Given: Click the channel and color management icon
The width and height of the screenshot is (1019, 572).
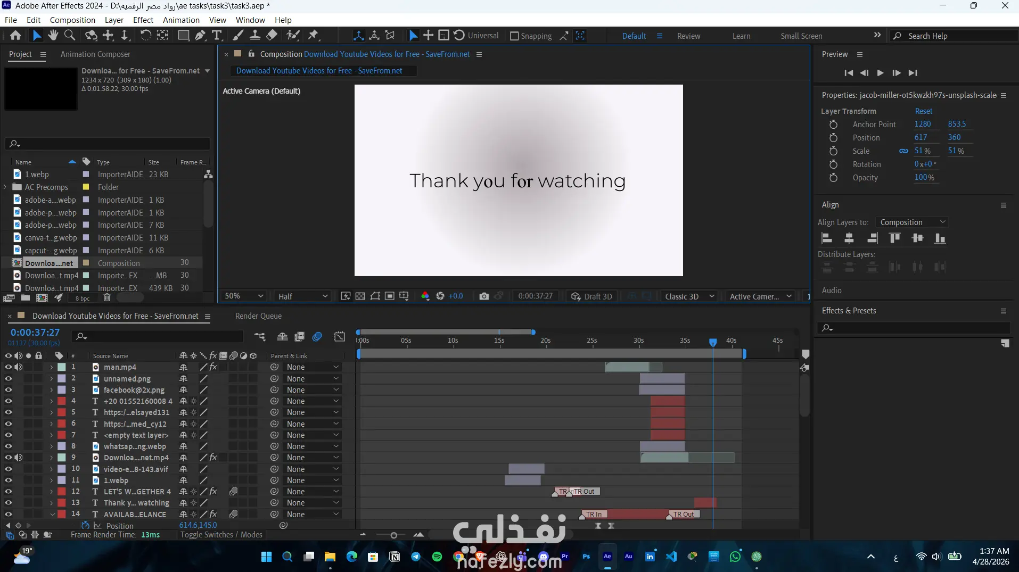Looking at the screenshot, I should point(425,296).
